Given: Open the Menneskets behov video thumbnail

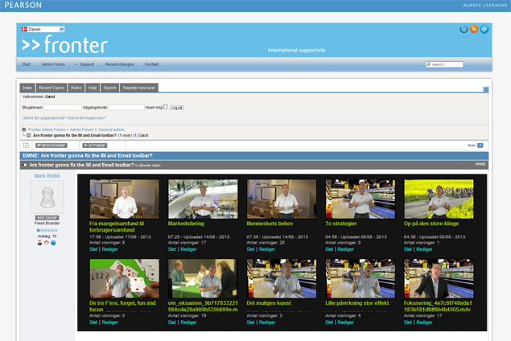Looking at the screenshot, I should 282,199.
